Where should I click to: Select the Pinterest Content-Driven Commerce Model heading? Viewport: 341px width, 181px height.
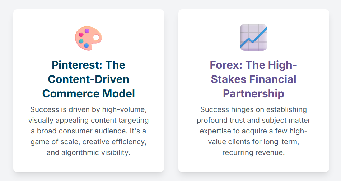89,79
